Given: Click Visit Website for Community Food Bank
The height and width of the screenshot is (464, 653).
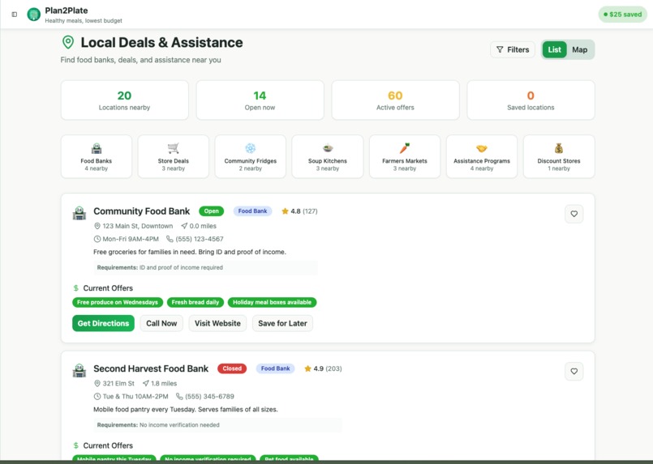Looking at the screenshot, I should coord(217,323).
